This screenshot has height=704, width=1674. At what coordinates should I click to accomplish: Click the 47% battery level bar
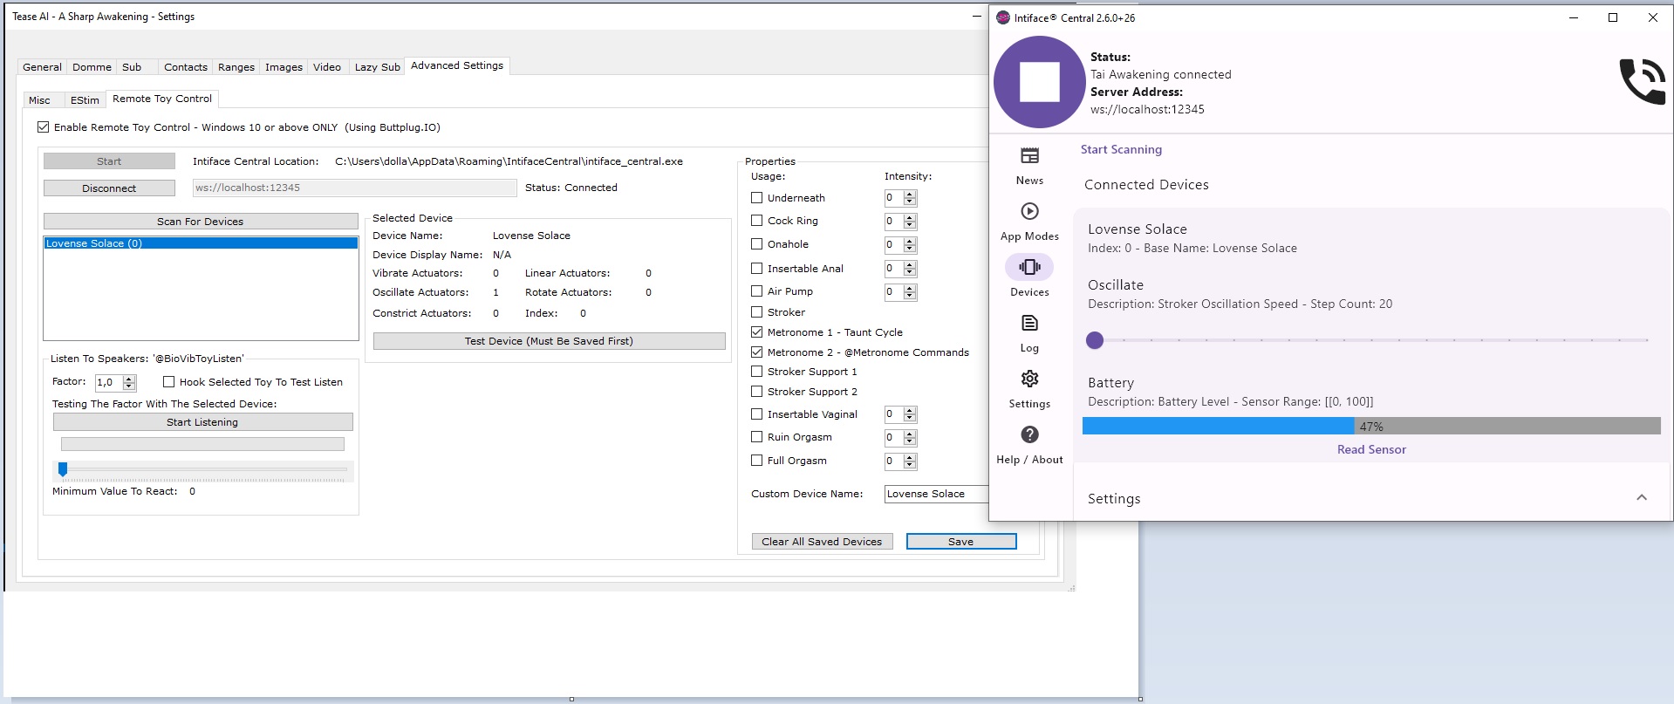(1371, 426)
